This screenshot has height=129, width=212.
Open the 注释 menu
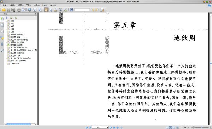36,5
